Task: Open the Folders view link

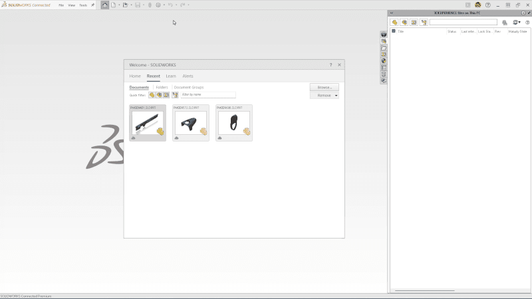Action: tap(162, 87)
